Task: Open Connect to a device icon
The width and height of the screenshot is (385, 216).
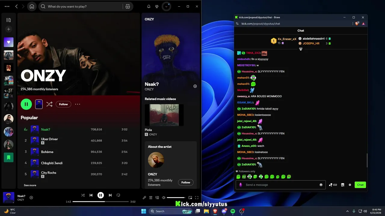Action: [157, 198]
